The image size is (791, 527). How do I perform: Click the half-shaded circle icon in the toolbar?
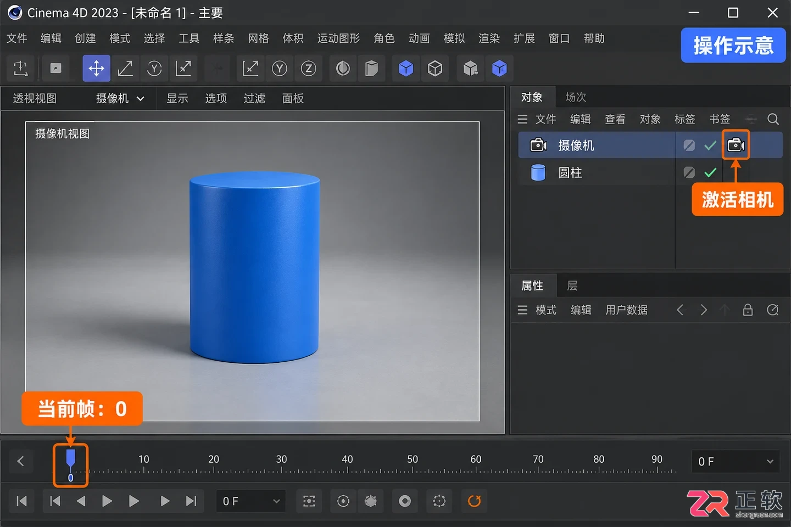343,69
